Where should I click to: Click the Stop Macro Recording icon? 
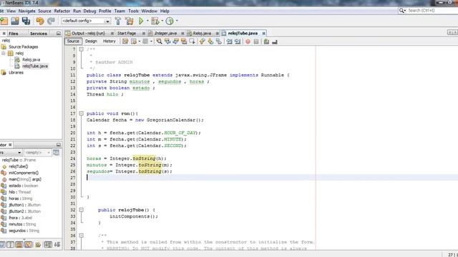coord(256,41)
